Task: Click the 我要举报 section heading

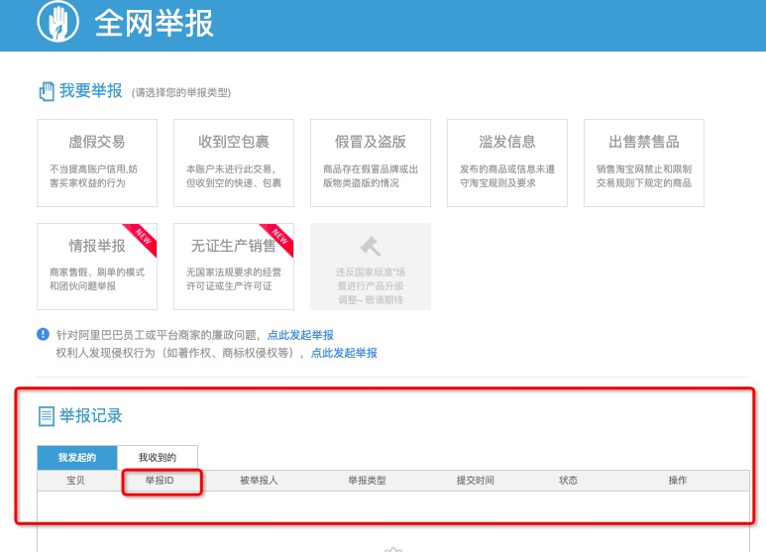Action: click(91, 91)
